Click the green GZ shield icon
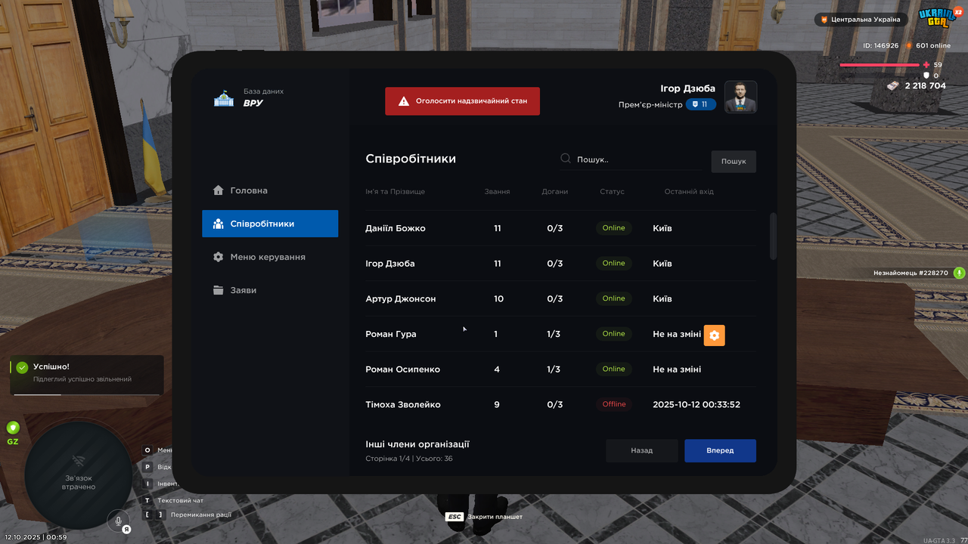The image size is (968, 544). coord(13,428)
